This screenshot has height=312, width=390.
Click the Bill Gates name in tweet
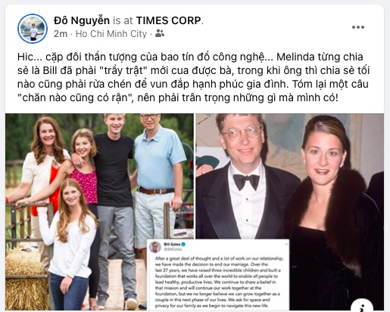(x=172, y=244)
